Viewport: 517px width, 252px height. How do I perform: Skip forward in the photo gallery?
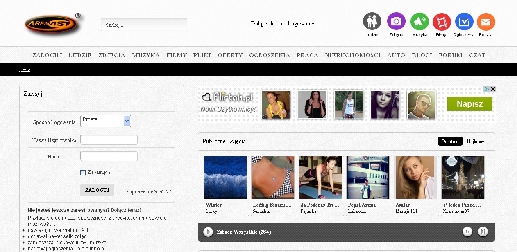[467, 232]
